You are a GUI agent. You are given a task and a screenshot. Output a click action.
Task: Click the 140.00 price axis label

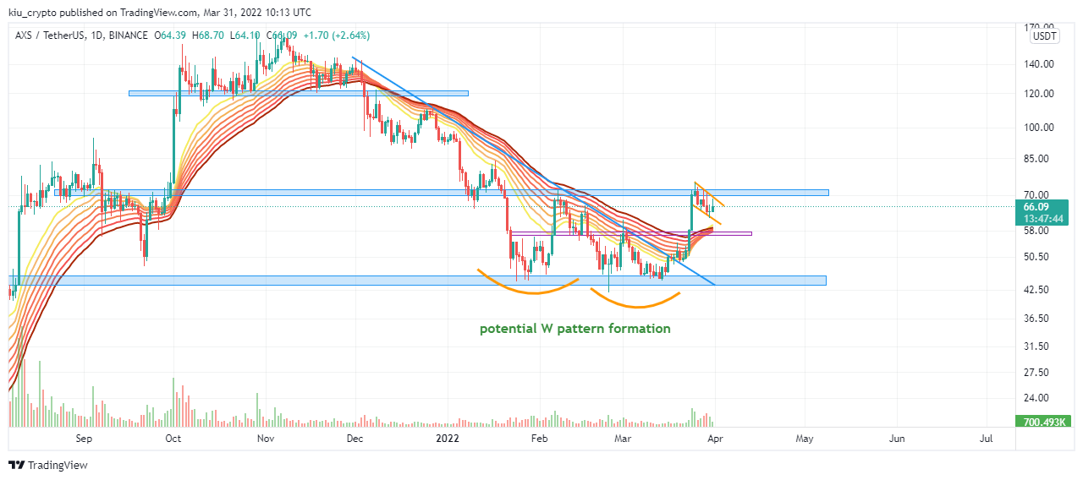[x=1039, y=64]
